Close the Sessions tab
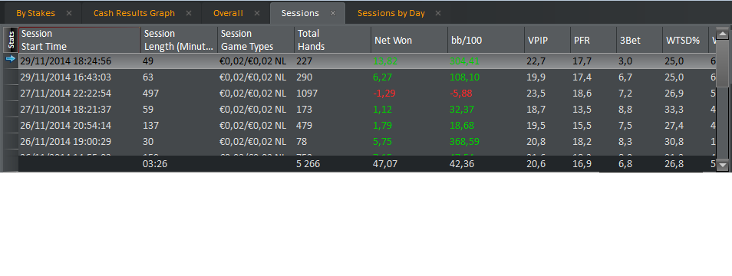 click(x=333, y=13)
